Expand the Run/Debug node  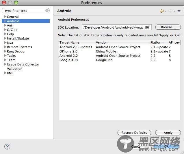pyautogui.click(x=5, y=51)
